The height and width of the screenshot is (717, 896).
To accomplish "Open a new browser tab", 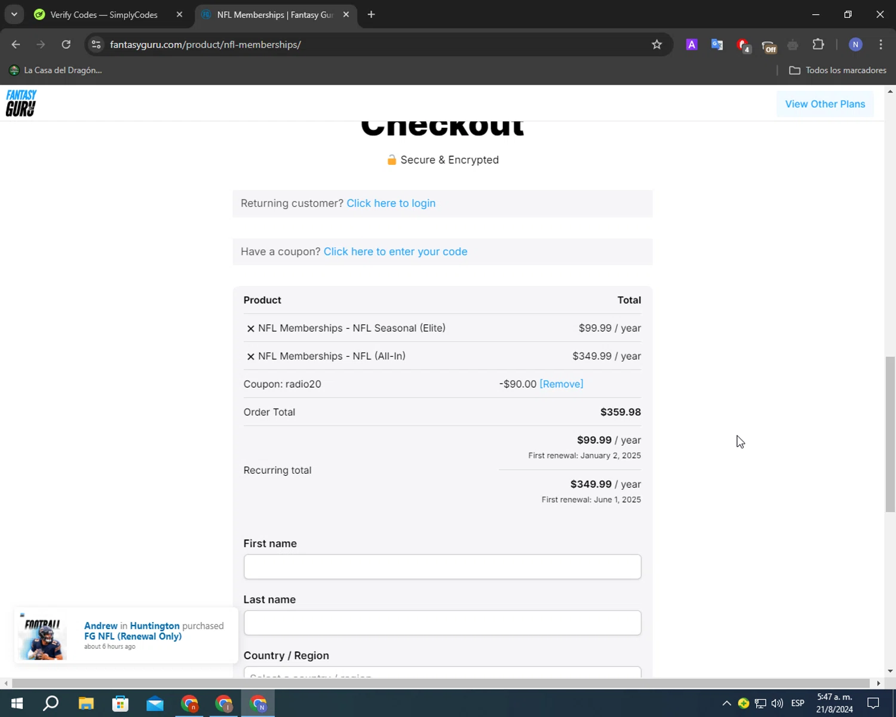I will (x=371, y=14).
